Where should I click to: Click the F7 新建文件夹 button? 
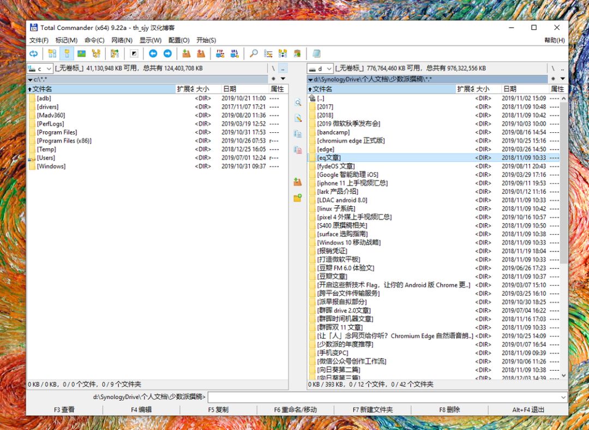coord(372,410)
